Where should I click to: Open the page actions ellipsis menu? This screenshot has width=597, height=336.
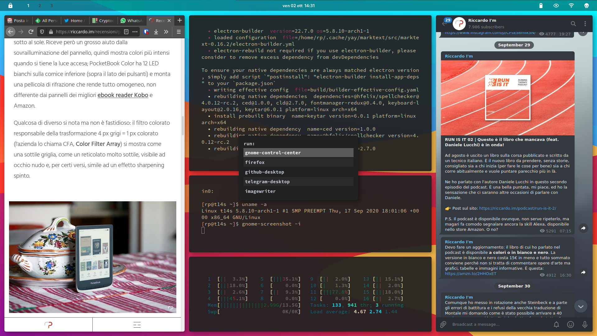[135, 32]
